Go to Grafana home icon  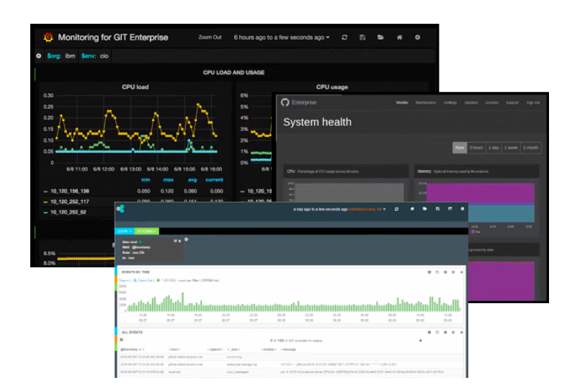tap(399, 37)
